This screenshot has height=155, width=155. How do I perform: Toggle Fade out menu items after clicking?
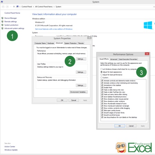pos(102,94)
